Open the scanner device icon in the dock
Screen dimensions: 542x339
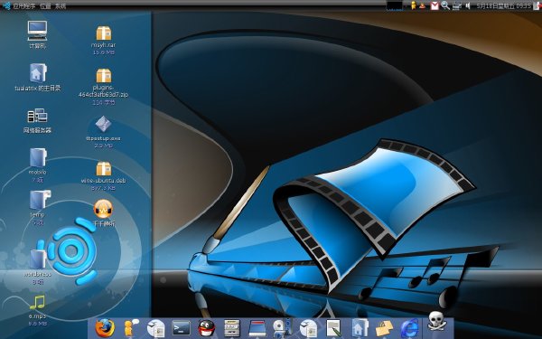(257, 328)
